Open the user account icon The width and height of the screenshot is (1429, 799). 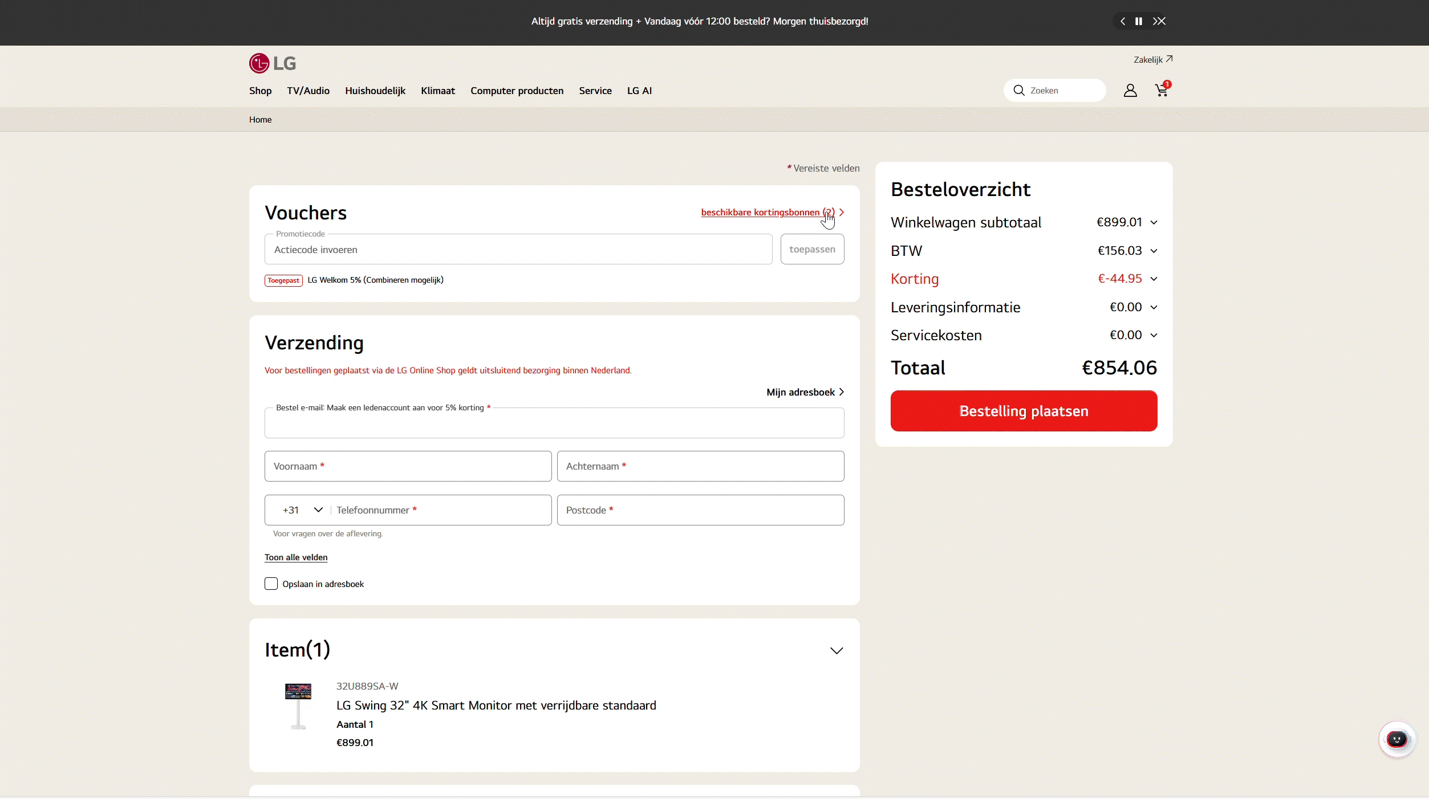[1130, 91]
